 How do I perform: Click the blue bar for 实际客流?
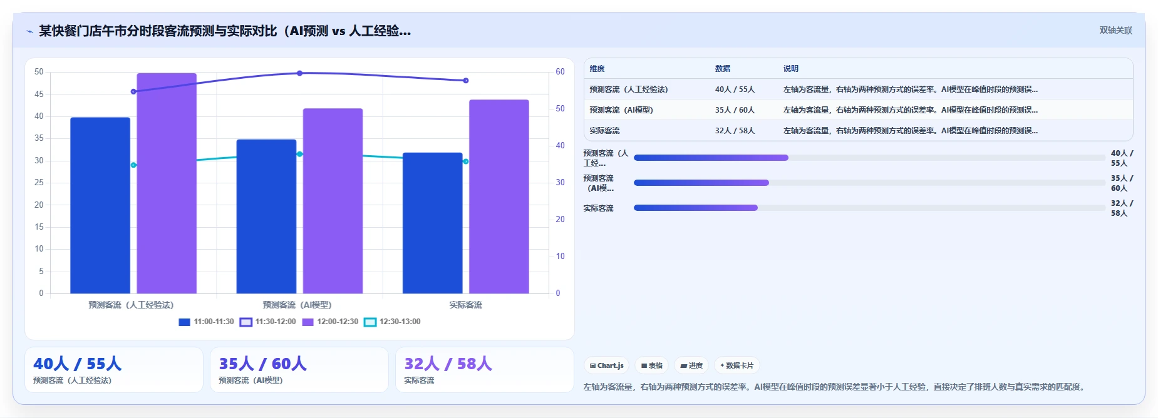[x=432, y=223]
